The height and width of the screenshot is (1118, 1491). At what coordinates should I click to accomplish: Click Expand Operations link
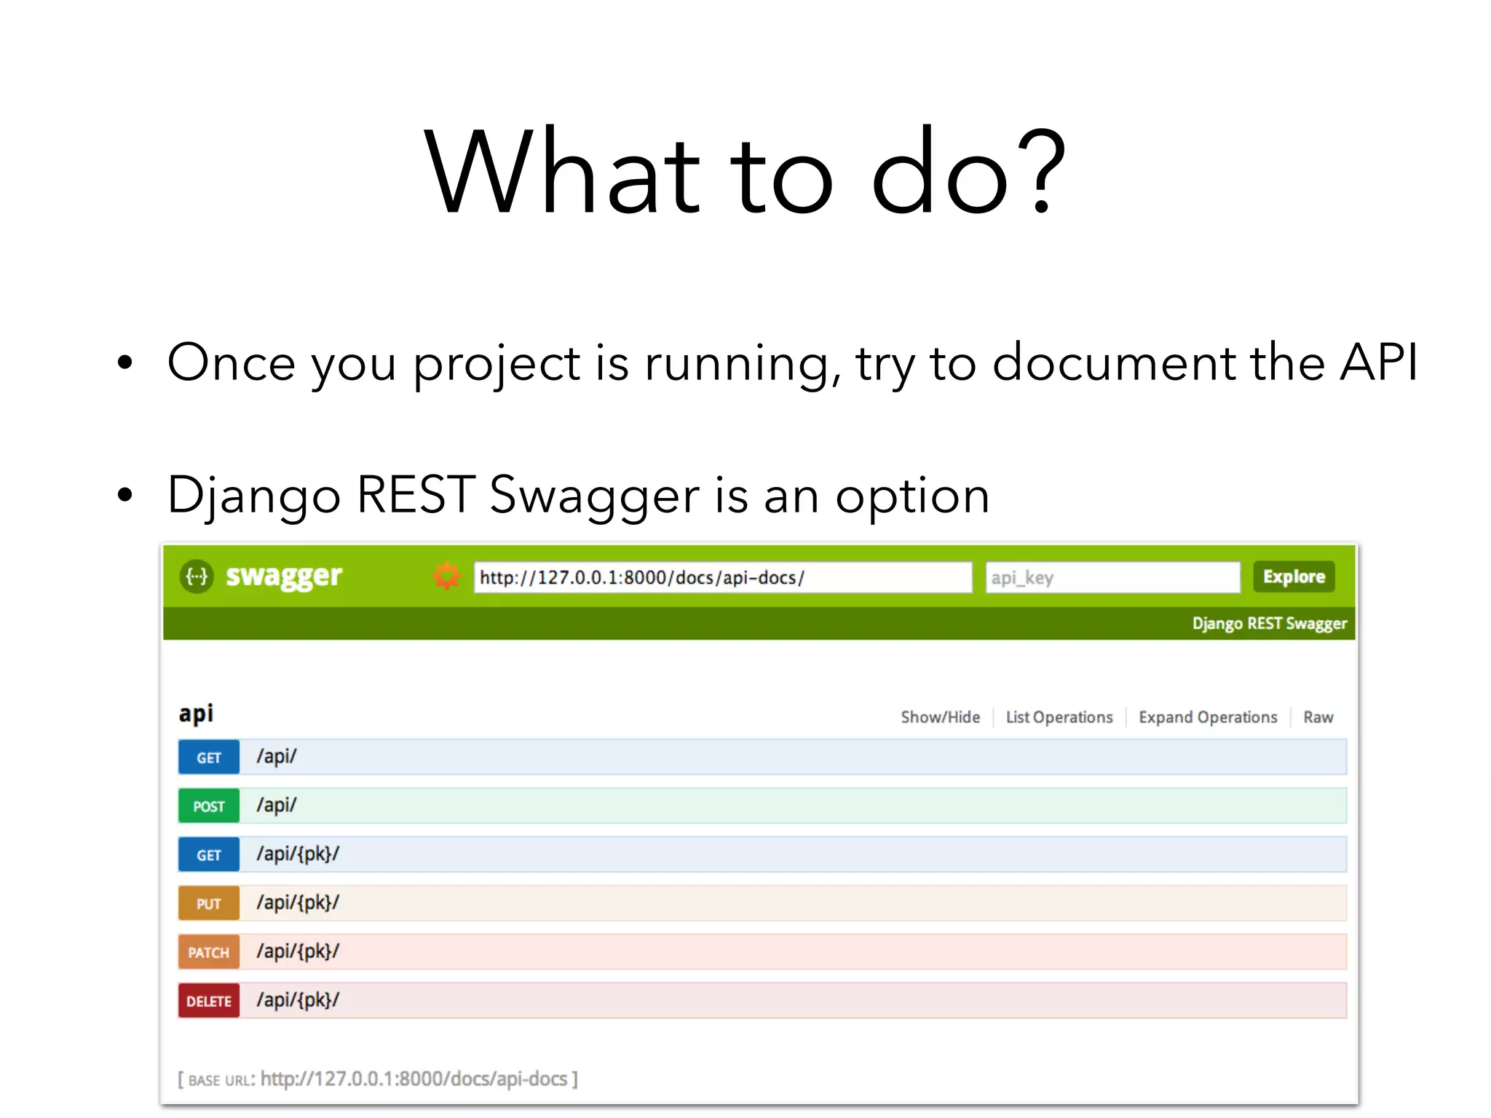point(1208,717)
